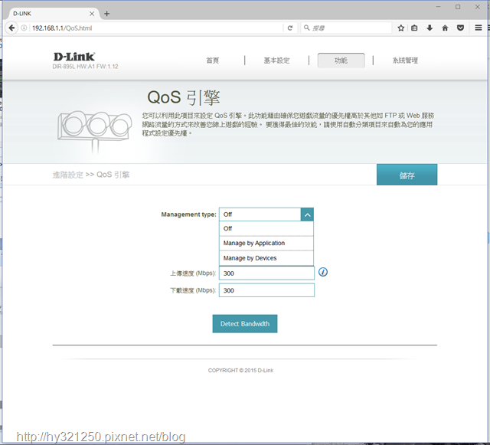Screen dimensions: 490x445
Task: Click the D-Link logo
Action: point(74,57)
